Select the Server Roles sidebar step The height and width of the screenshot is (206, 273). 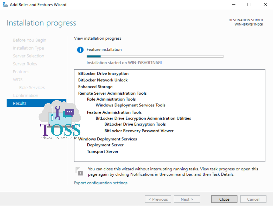click(25, 64)
